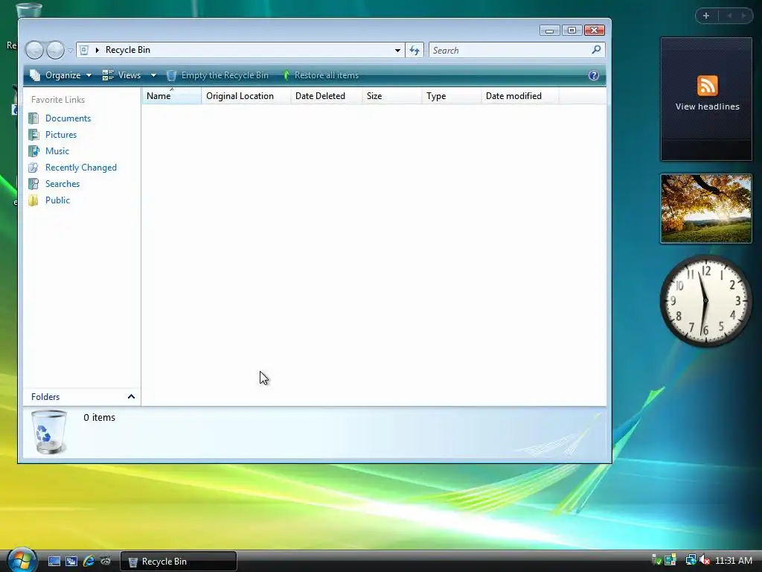The height and width of the screenshot is (572, 762).
Task: Open the Documents favorite link
Action: (68, 118)
